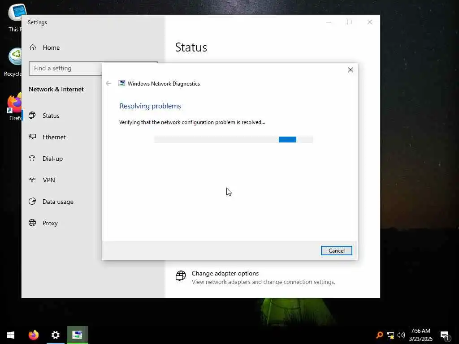Open the taskbar clock and date
Image resolution: width=459 pixels, height=344 pixels.
coord(420,335)
